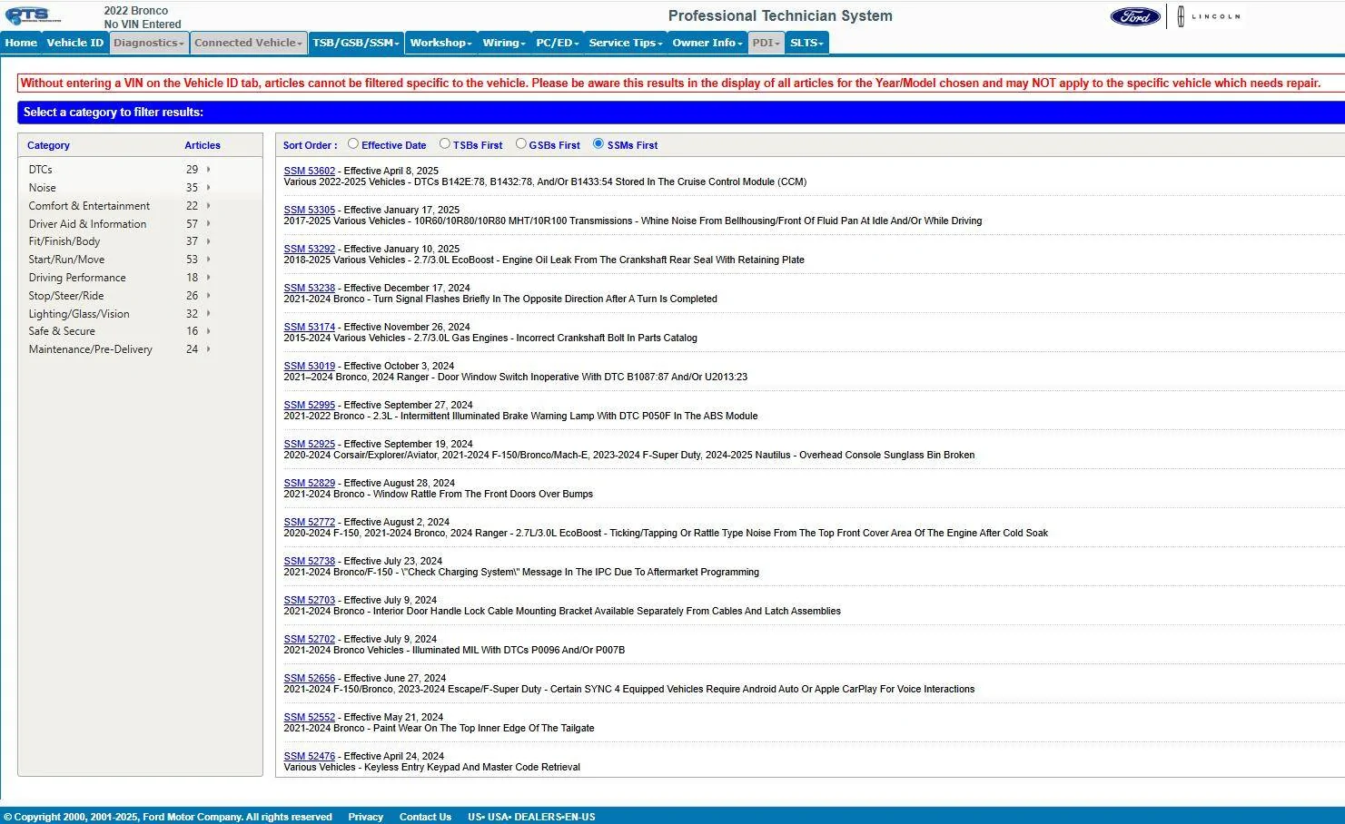Screen dimensions: 1345x824
Task: Select TSBs First sort order
Action: click(x=445, y=143)
